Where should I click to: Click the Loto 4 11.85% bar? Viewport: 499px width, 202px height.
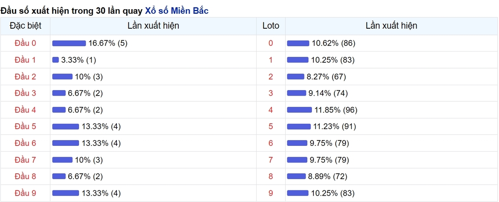[299, 110]
